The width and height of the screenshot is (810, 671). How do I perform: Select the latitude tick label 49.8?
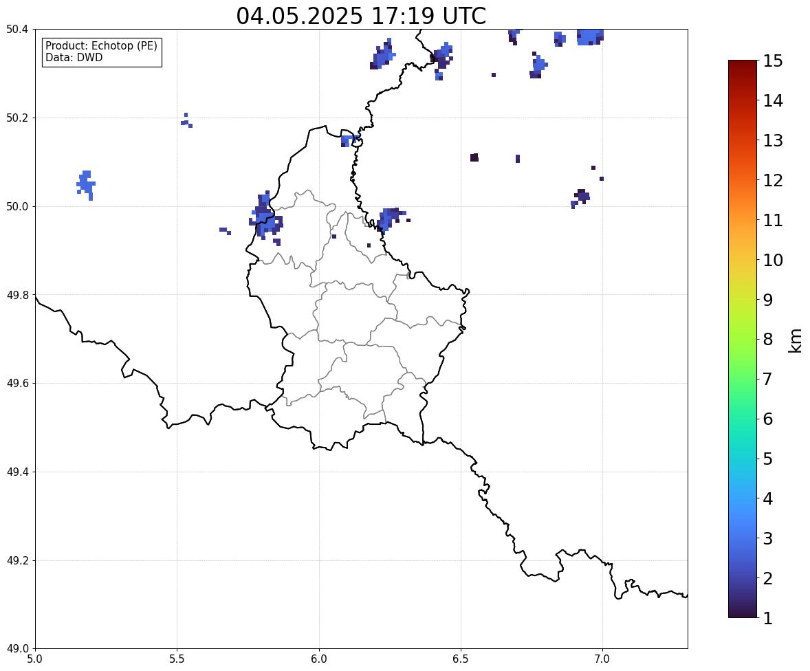click(x=17, y=295)
